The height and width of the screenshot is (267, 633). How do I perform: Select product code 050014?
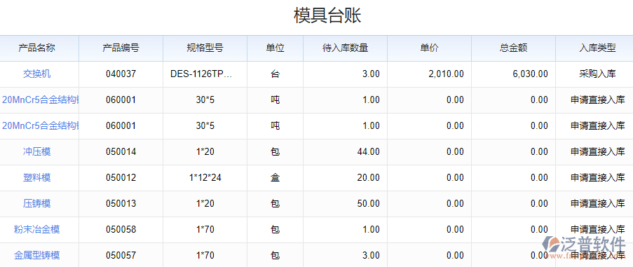pyautogui.click(x=121, y=151)
